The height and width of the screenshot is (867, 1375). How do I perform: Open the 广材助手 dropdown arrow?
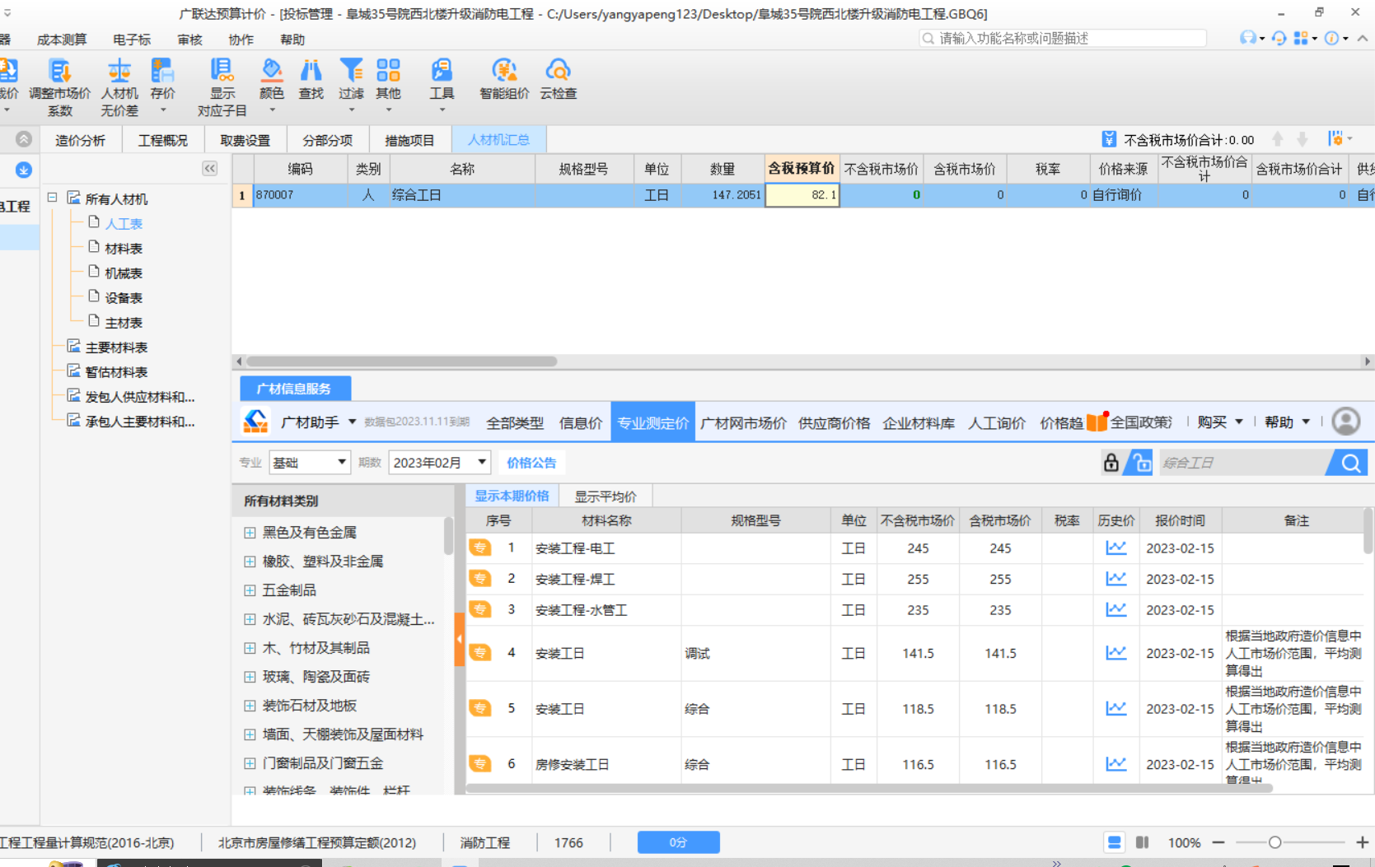[352, 422]
